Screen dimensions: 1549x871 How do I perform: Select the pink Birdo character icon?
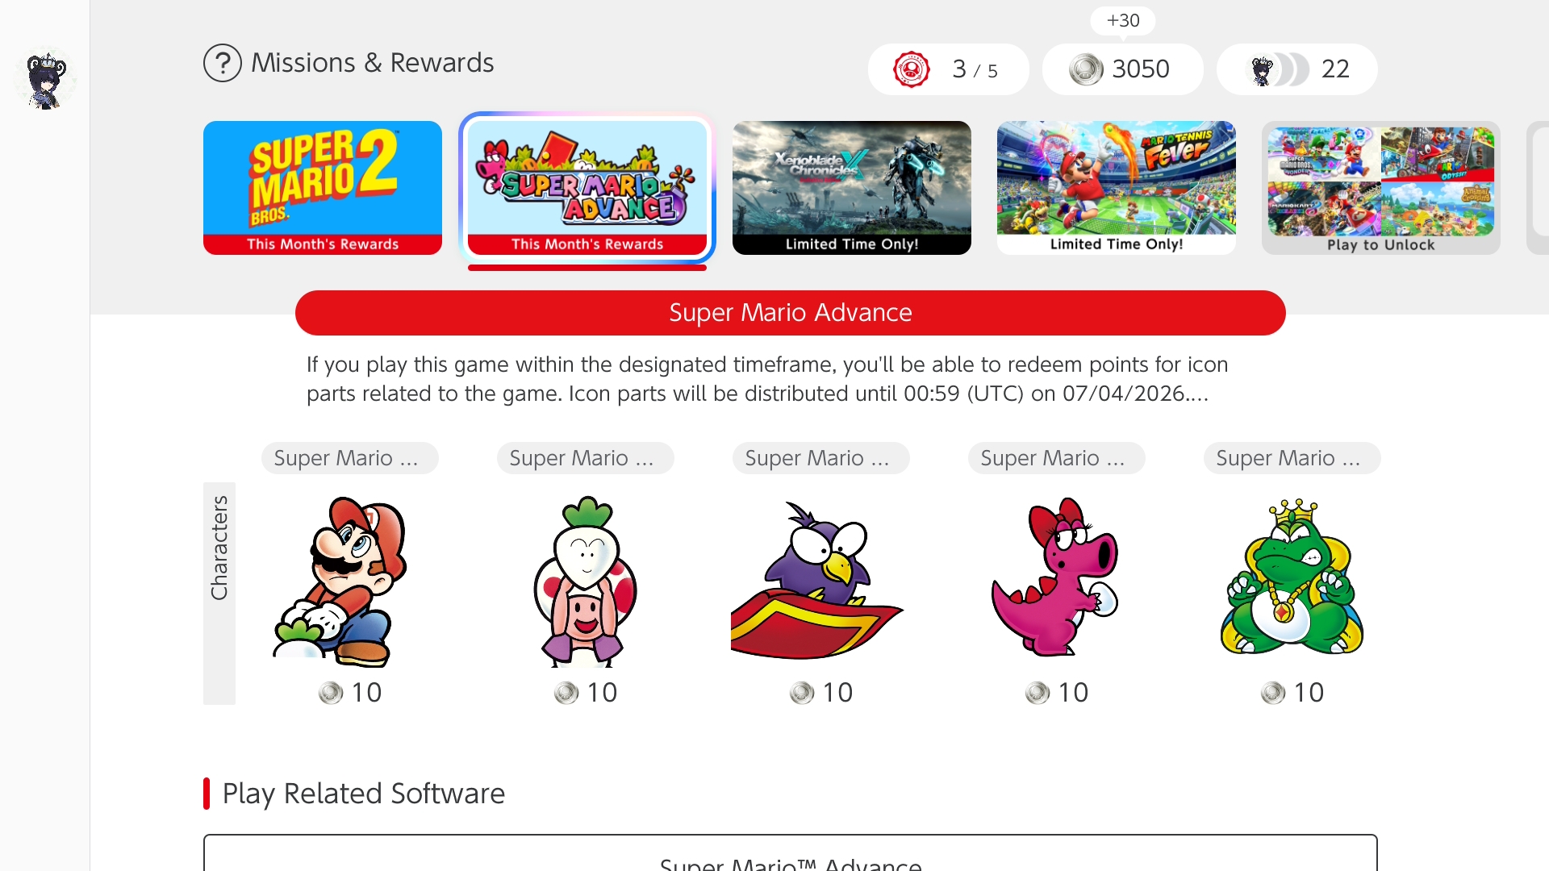pyautogui.click(x=1056, y=576)
